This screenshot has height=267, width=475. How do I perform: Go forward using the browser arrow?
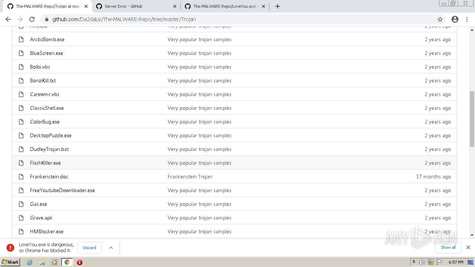[20, 19]
